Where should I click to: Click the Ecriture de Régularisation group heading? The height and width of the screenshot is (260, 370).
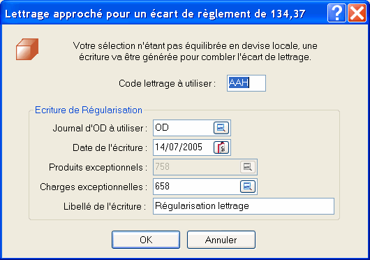click(89, 110)
